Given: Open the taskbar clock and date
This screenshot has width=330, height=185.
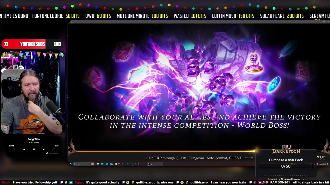Looking at the screenshot, I should 323,164.
